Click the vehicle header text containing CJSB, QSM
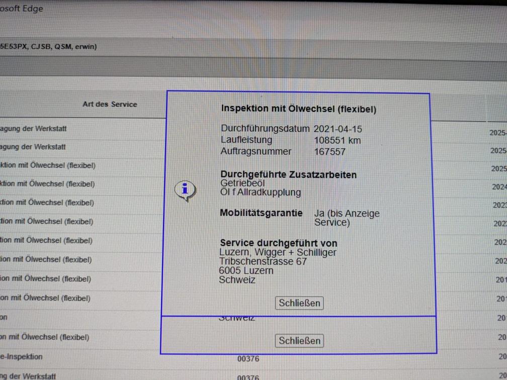Screen dimensions: 507x380 [48, 47]
